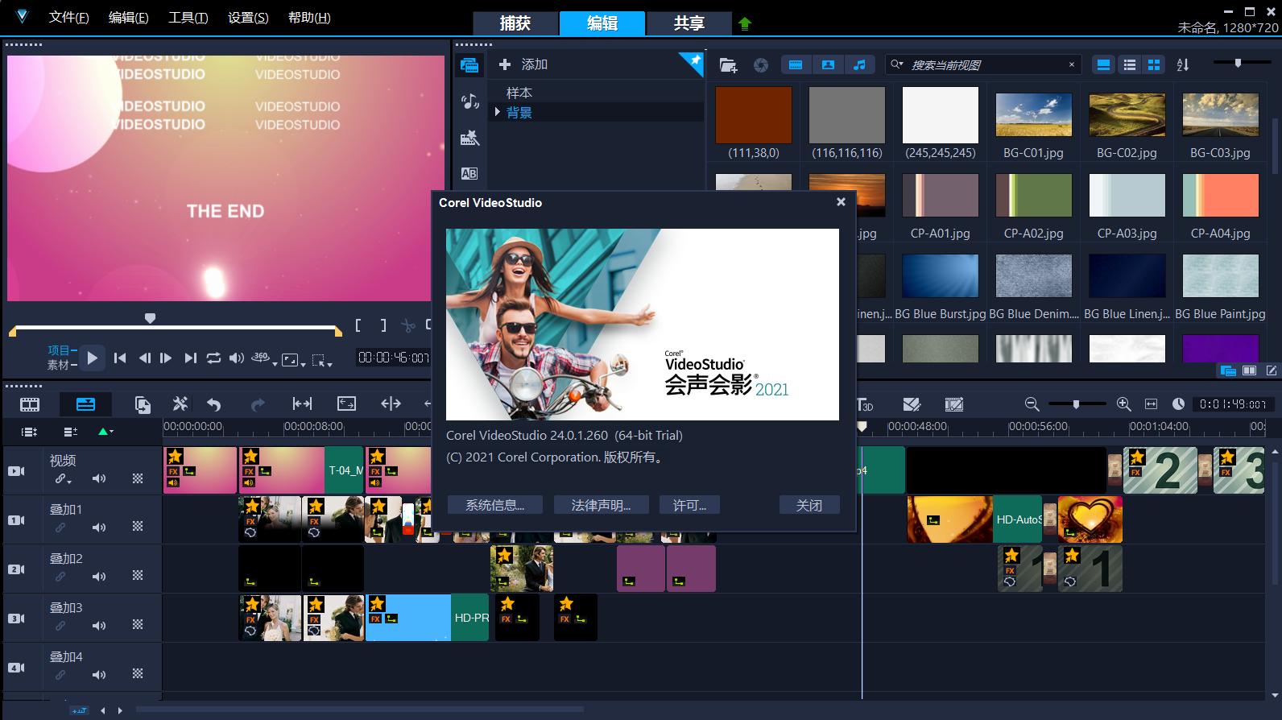Screen dimensions: 1282x720
Task: Open the template library panel icon
Action: click(x=469, y=138)
